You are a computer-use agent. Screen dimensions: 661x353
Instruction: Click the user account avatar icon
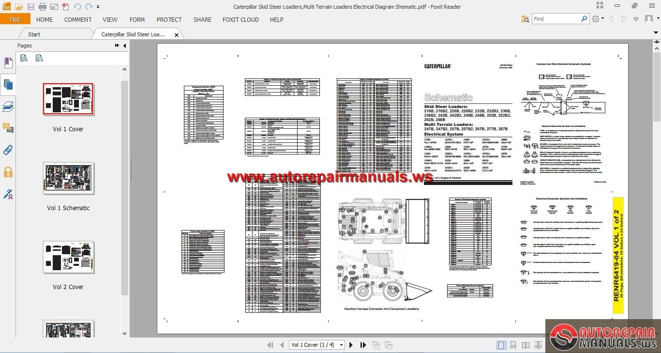click(x=648, y=19)
